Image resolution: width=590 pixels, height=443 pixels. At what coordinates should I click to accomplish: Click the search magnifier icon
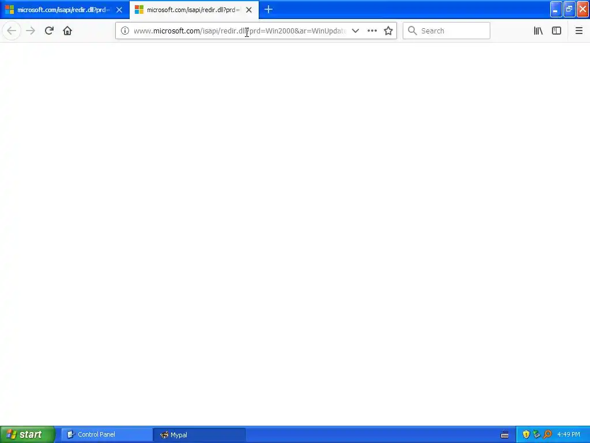[413, 31]
